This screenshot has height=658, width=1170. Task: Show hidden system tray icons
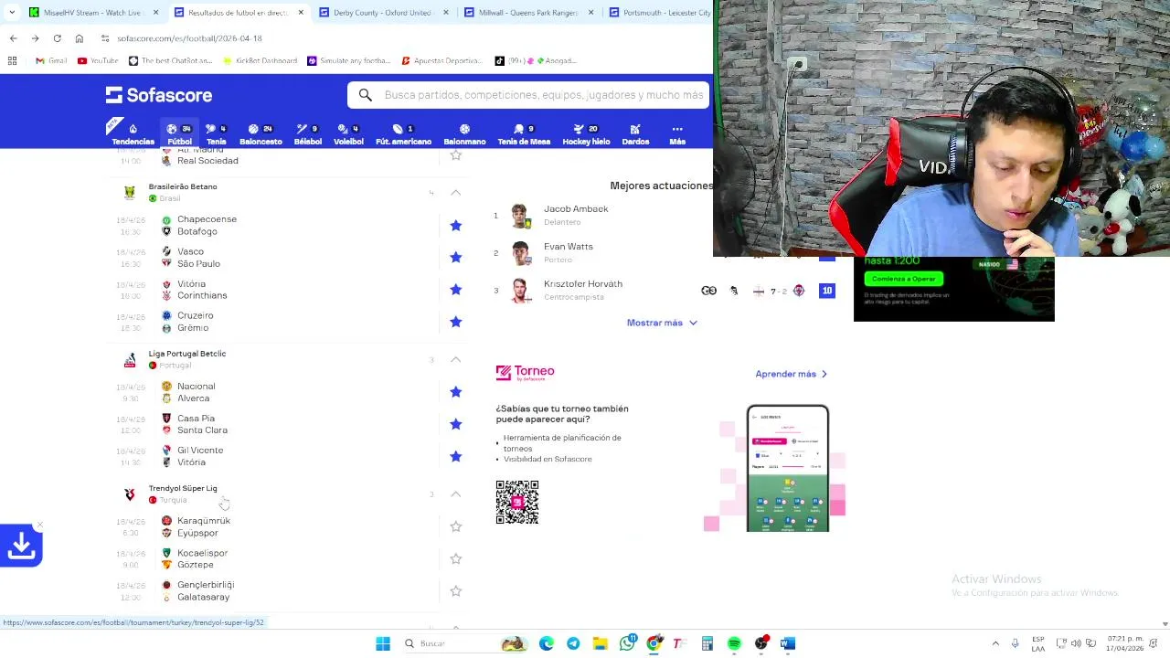coord(995,643)
